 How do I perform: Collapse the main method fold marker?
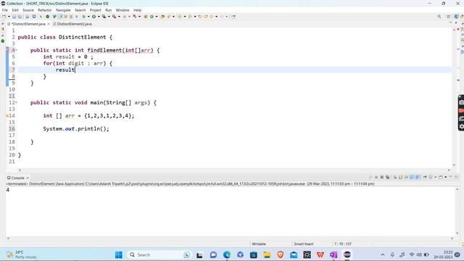coord(16,103)
